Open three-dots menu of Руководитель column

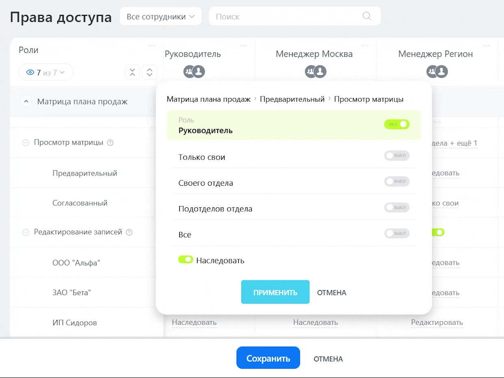coord(243,45)
